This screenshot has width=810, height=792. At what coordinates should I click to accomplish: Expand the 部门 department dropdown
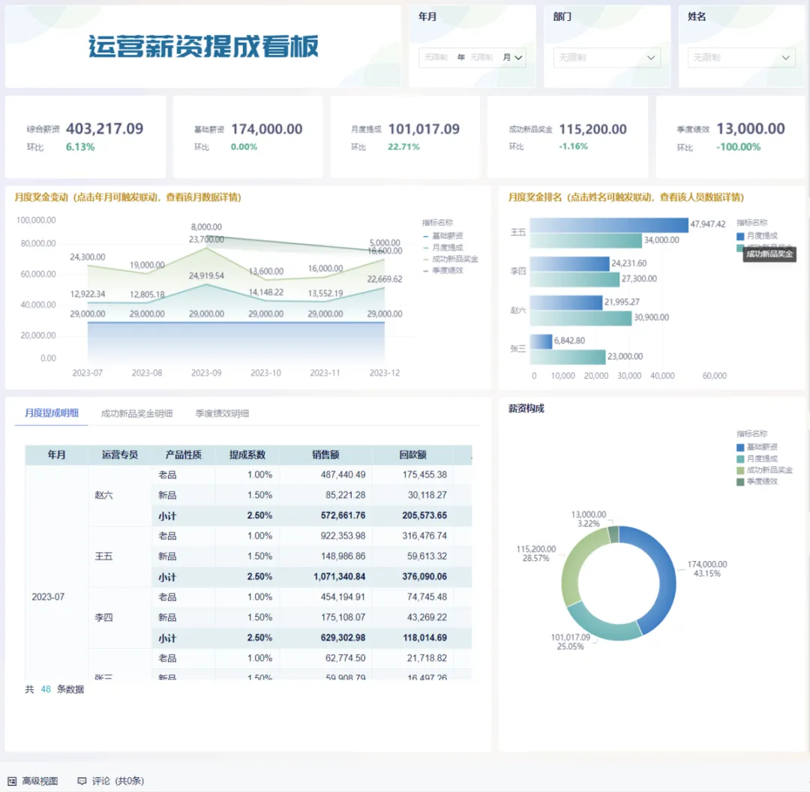click(607, 57)
